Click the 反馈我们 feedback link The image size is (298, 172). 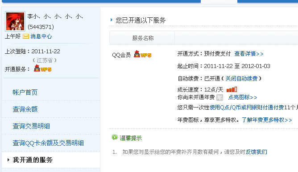(257, 152)
